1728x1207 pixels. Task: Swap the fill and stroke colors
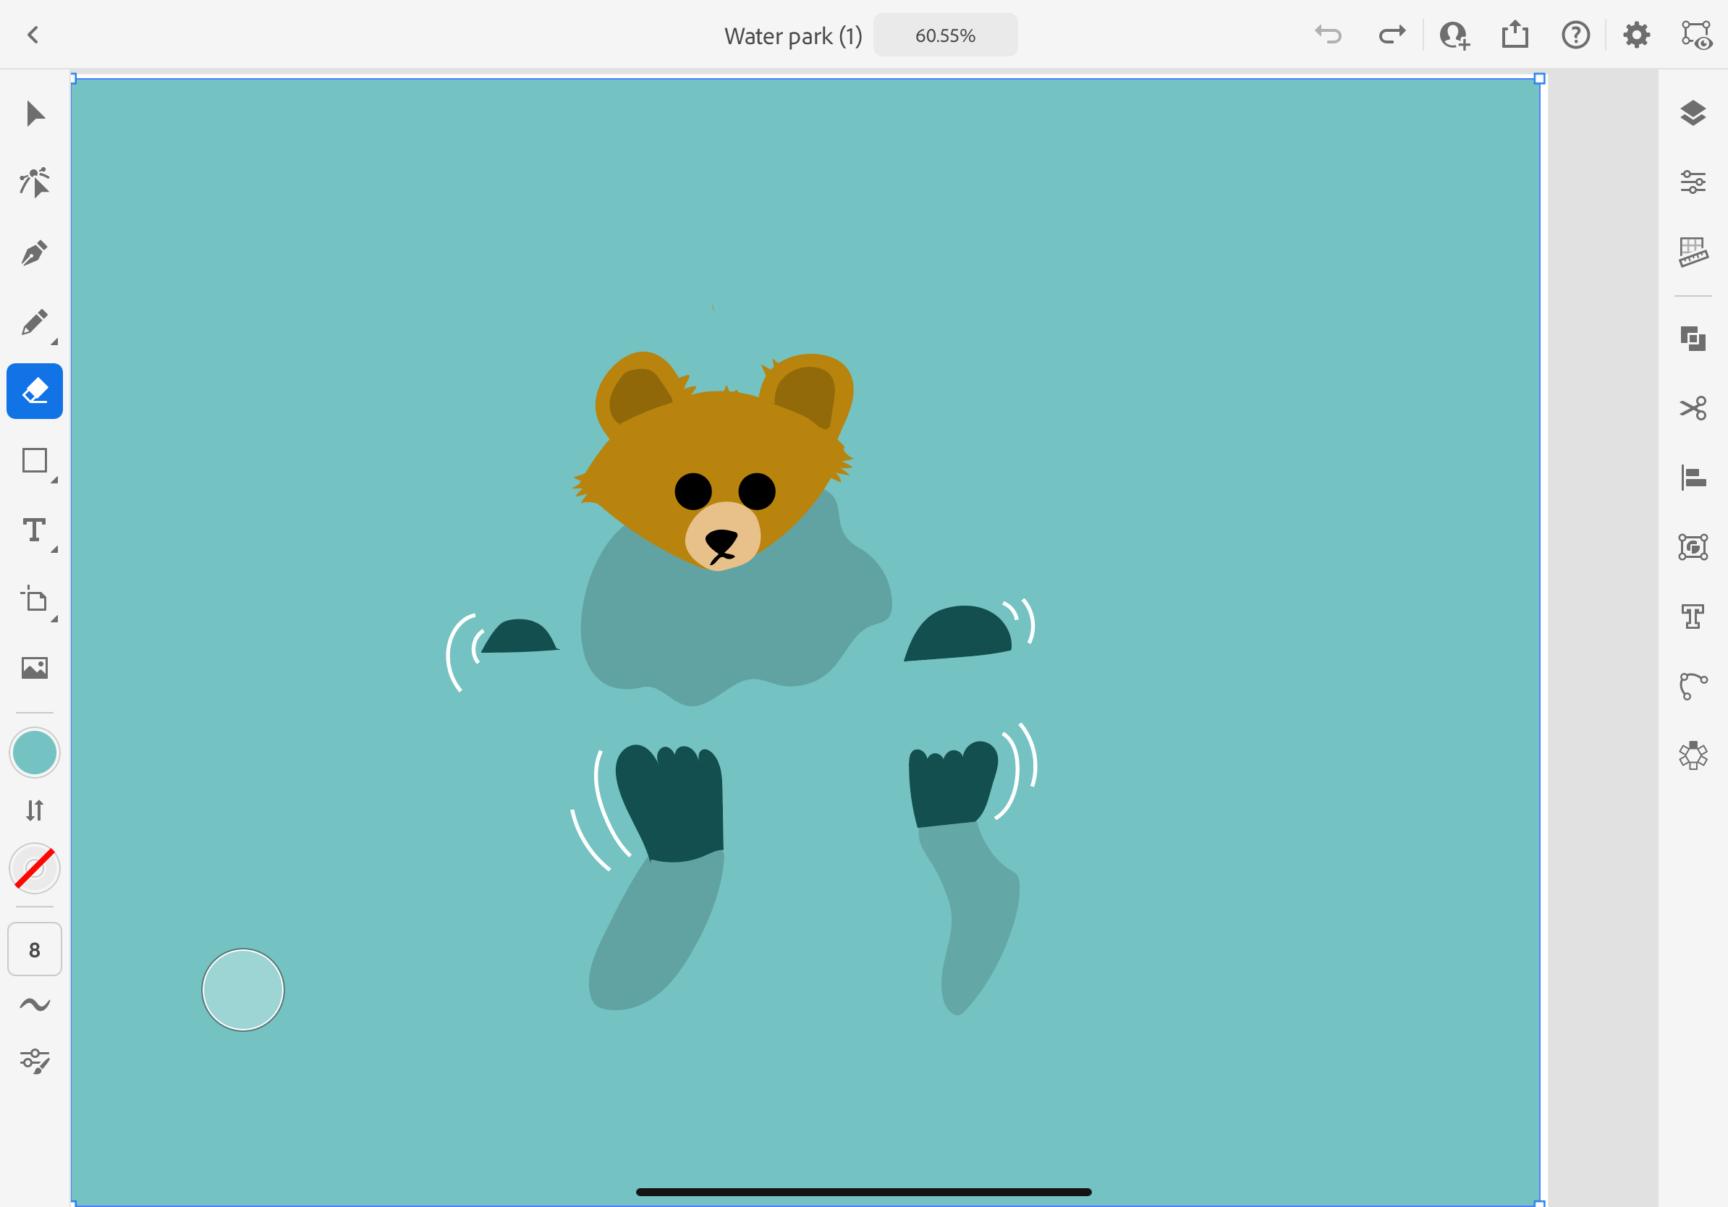(35, 810)
